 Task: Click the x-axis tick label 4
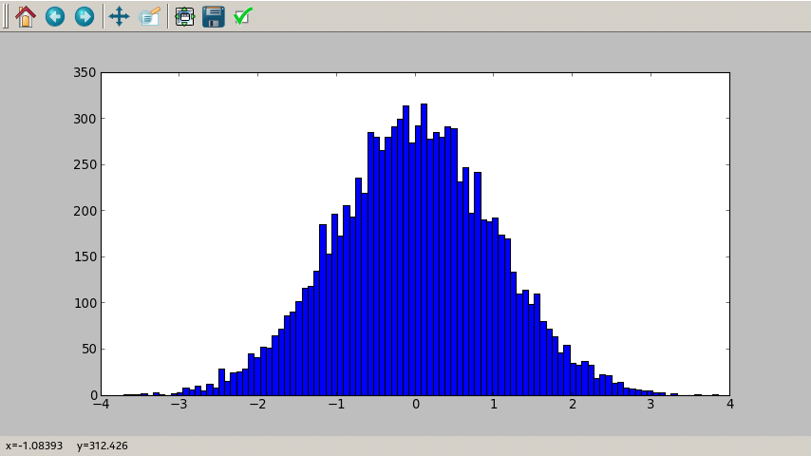click(x=729, y=406)
